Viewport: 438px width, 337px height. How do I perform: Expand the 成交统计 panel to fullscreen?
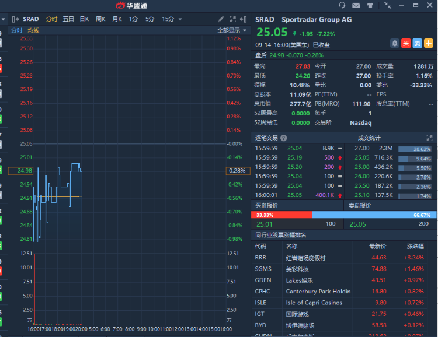430,138
